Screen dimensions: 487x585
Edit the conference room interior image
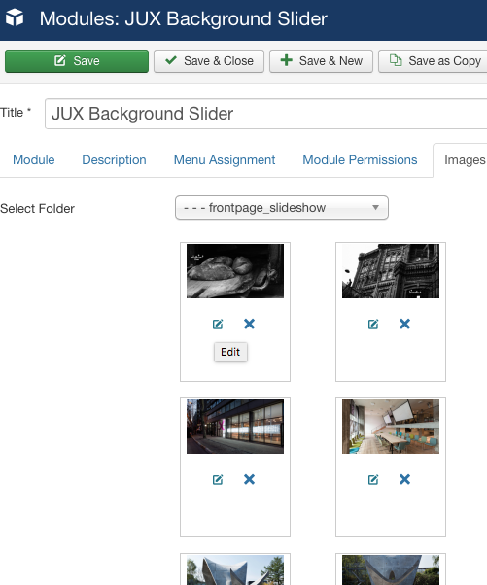[373, 479]
